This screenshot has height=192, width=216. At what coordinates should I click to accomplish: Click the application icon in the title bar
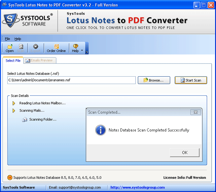(x=4, y=5)
